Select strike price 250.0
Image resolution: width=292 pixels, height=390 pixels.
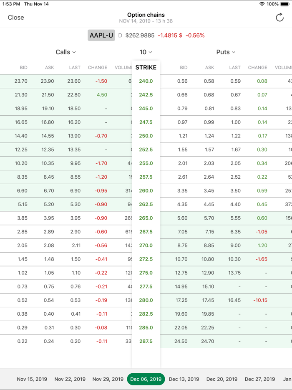[x=146, y=136]
